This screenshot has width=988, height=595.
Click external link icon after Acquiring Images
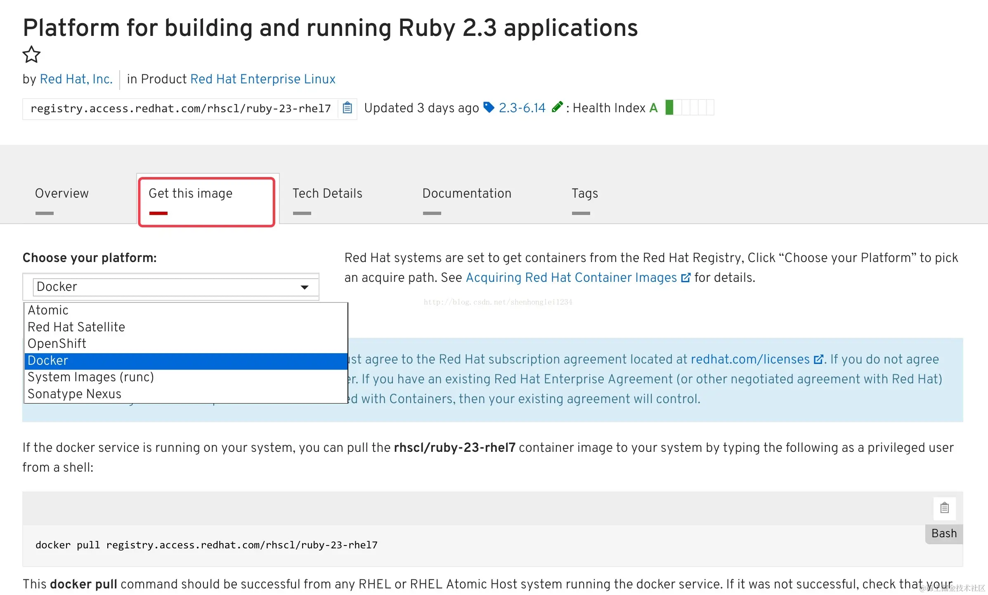coord(685,278)
